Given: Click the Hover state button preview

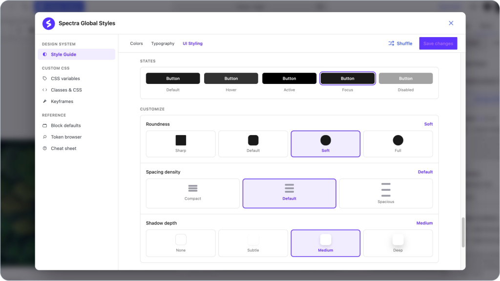Looking at the screenshot, I should 231,79.
